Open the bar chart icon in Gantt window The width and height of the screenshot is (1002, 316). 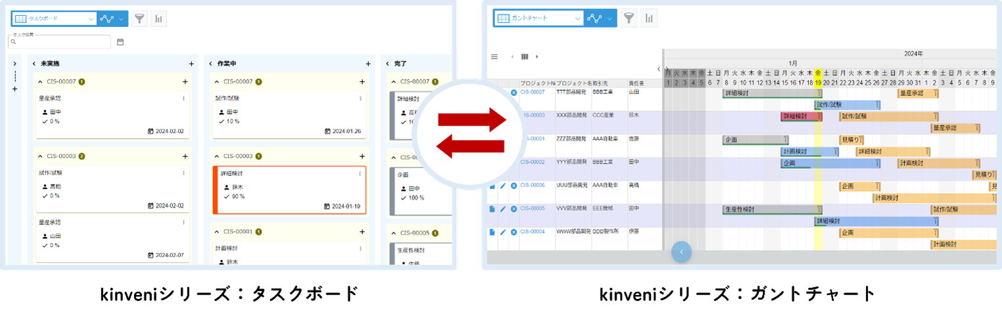649,18
